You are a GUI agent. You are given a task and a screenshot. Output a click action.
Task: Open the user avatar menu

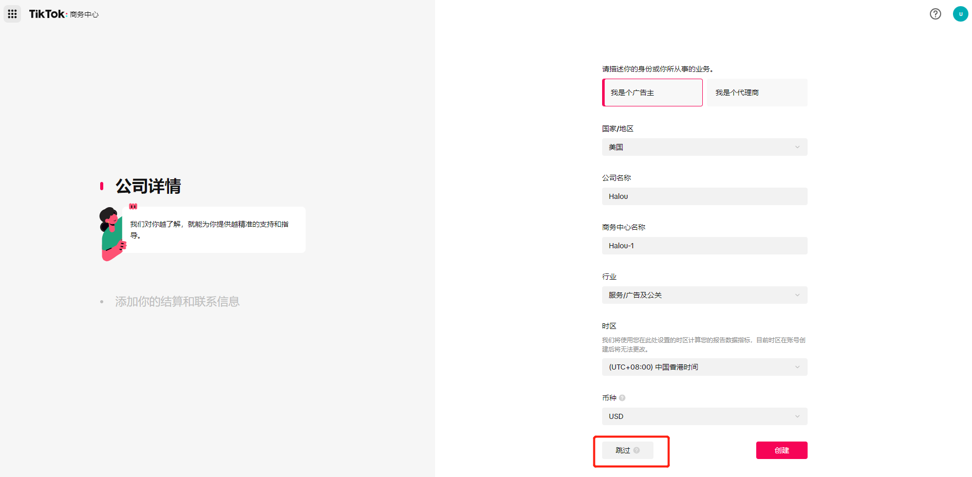point(960,14)
